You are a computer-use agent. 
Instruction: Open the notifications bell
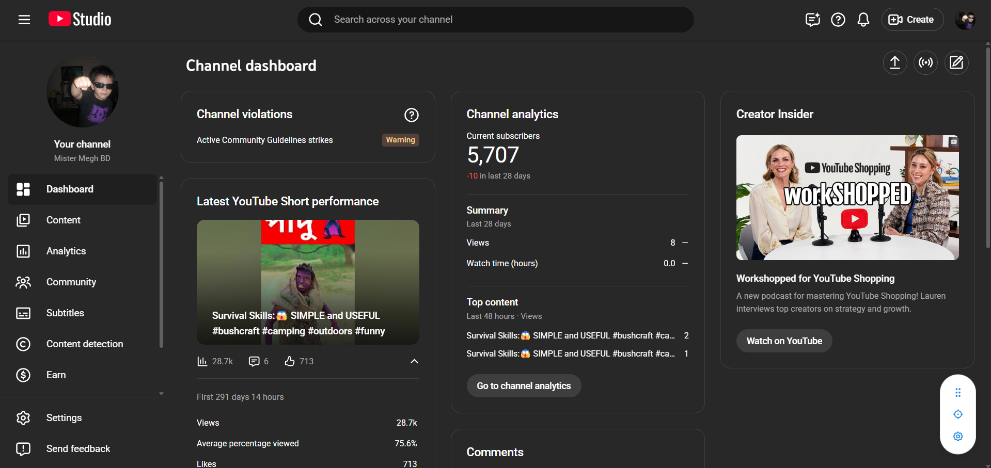[863, 20]
